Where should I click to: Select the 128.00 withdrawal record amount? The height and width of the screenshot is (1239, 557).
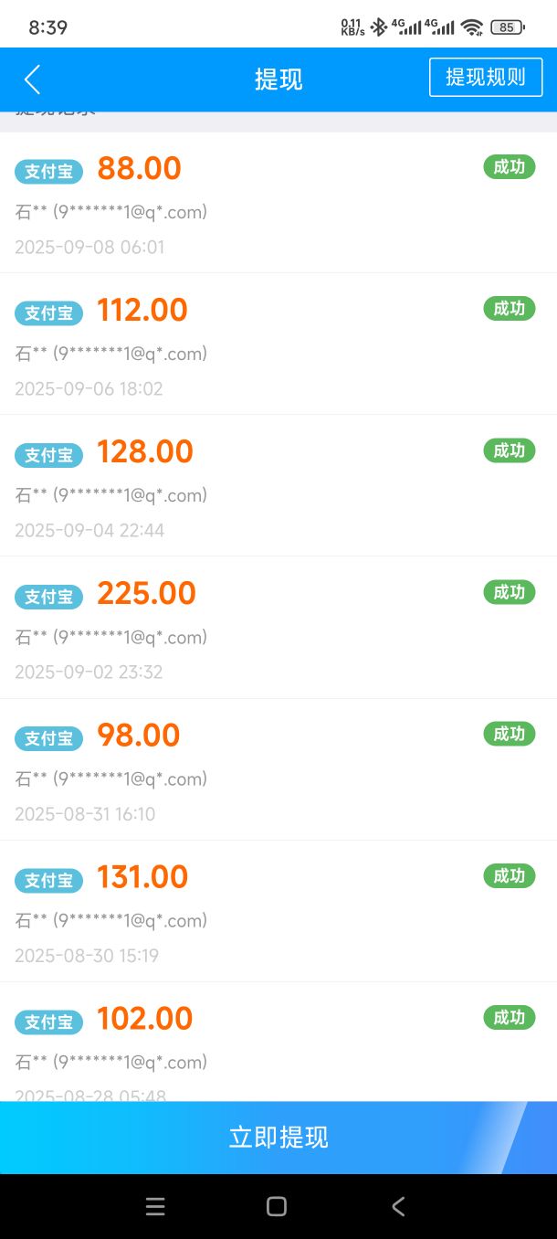click(145, 451)
